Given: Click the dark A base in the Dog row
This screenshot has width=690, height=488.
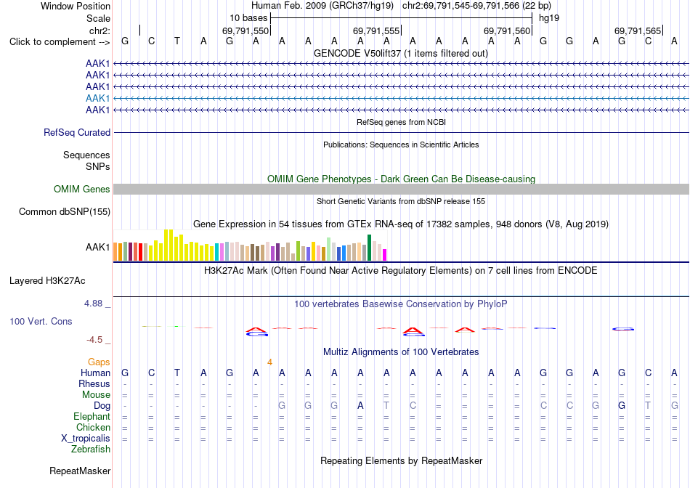Looking at the screenshot, I should (x=360, y=406).
